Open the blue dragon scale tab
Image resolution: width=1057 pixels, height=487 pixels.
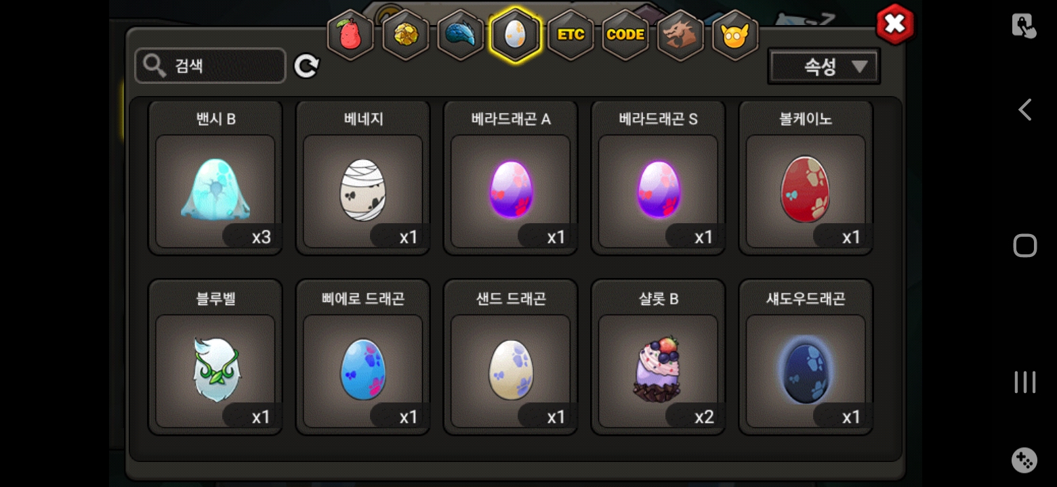point(460,35)
